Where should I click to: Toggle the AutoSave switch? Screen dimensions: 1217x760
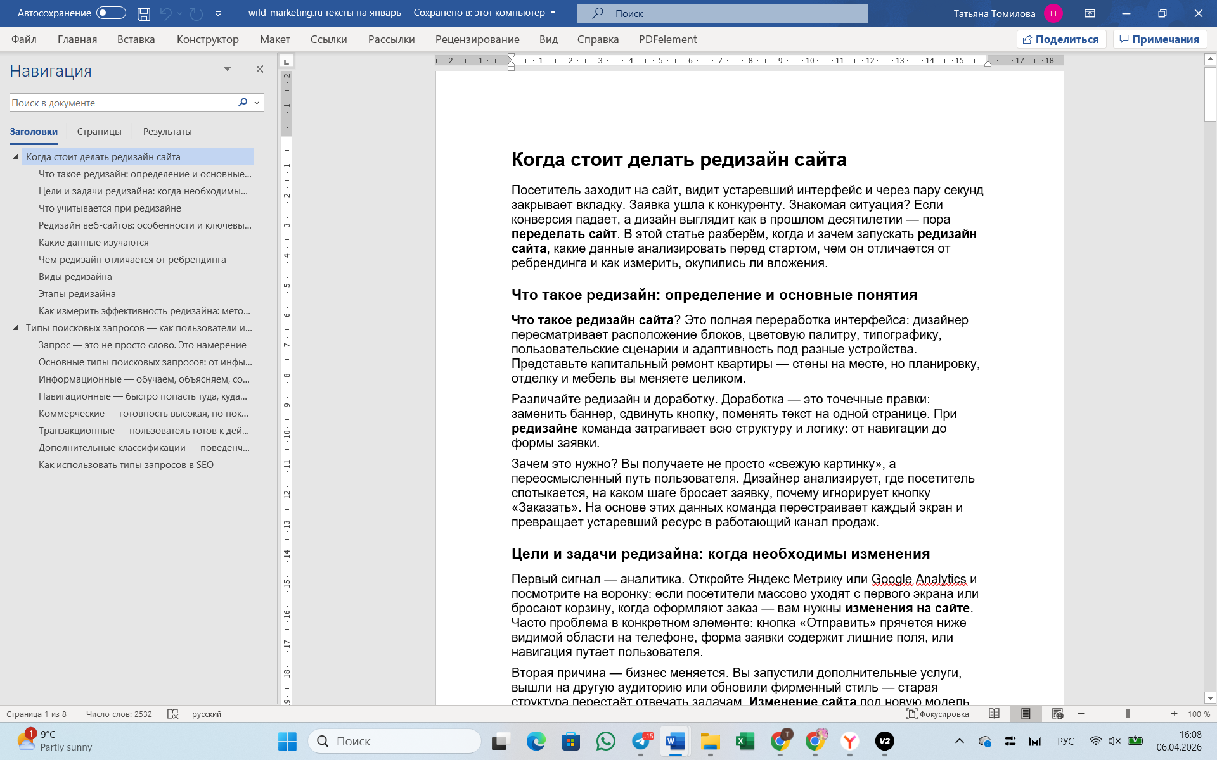click(111, 13)
